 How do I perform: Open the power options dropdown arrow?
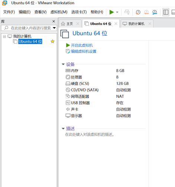pos(117,12)
